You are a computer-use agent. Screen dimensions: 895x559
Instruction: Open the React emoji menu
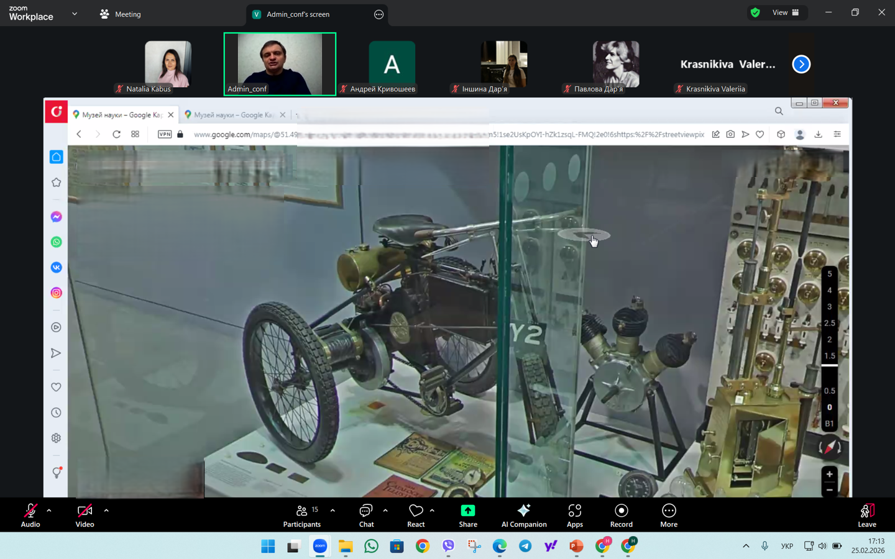[416, 515]
